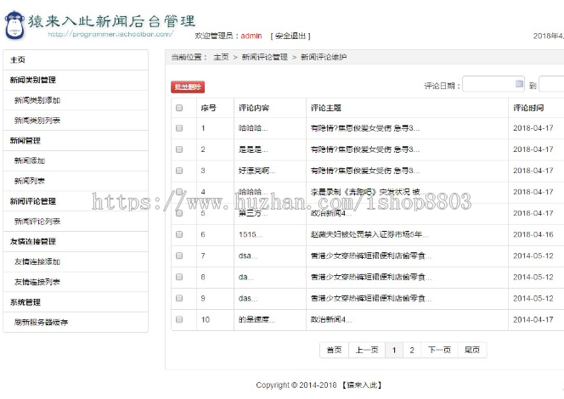Tick the checkbox for row 10
Viewport: 564px width, 399px height.
179,320
